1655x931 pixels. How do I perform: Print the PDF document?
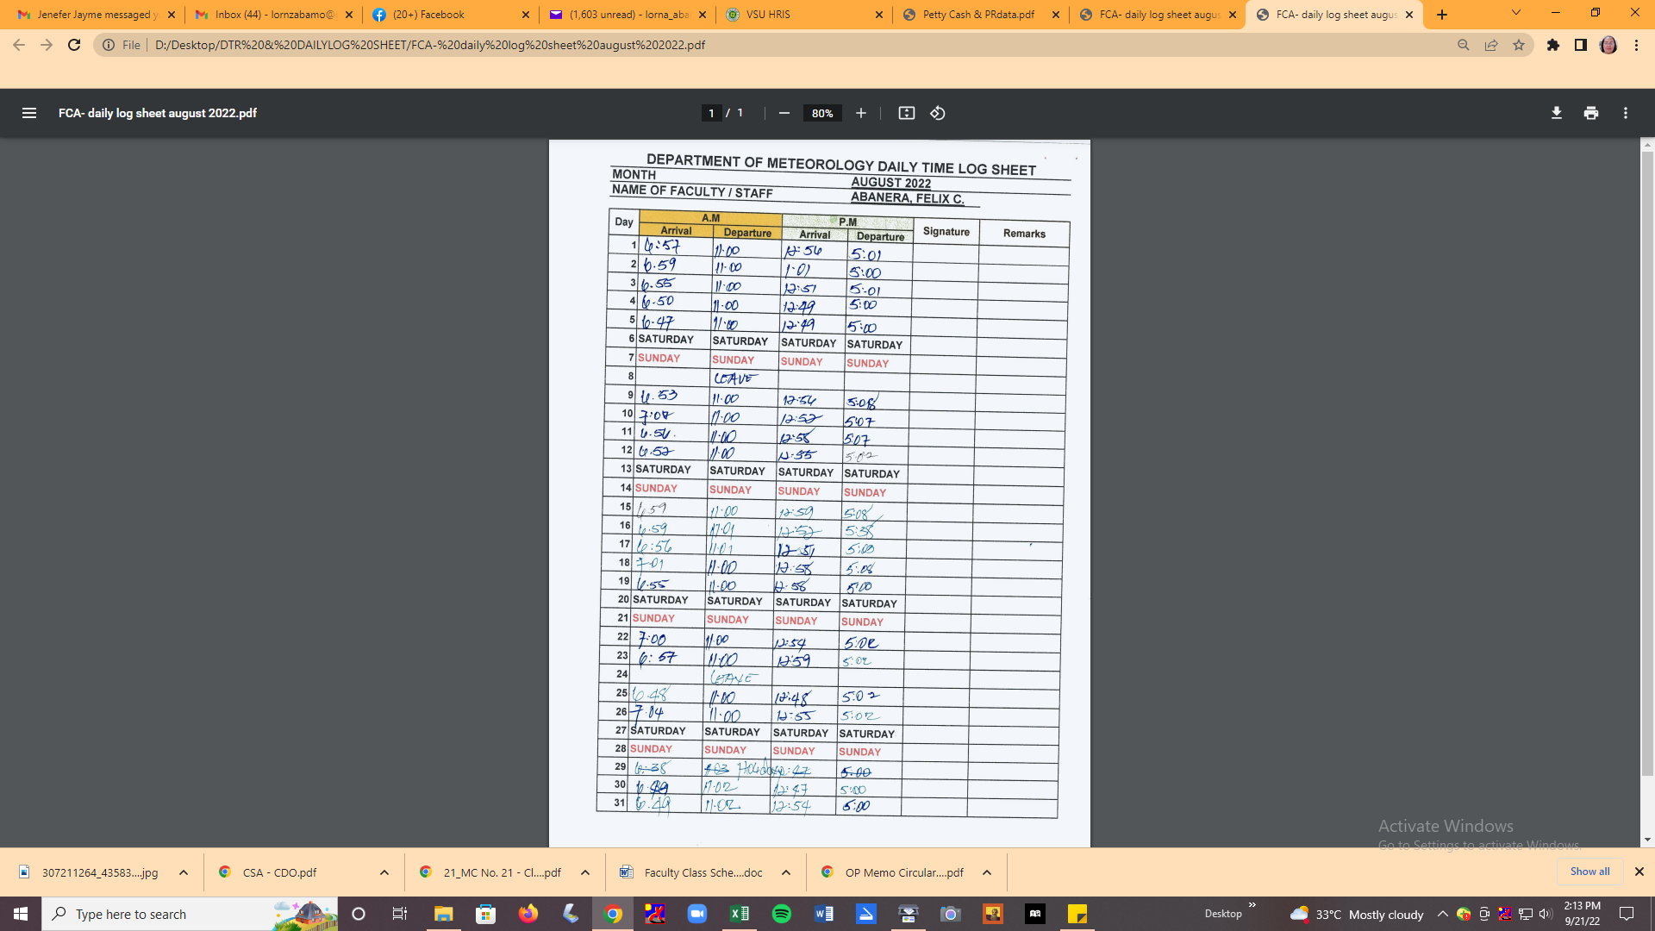1590,113
